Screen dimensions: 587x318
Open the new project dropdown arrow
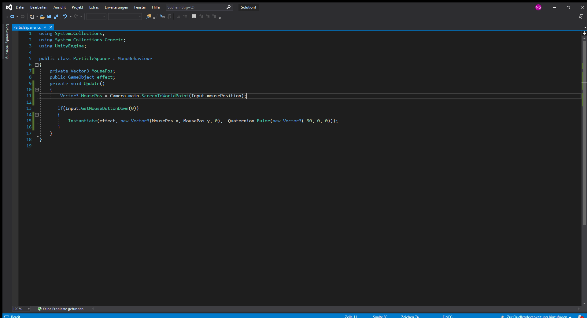[x=37, y=17]
